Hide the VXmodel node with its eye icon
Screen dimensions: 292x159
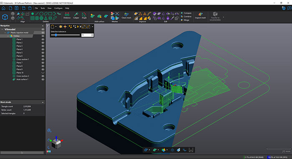(x=43, y=30)
